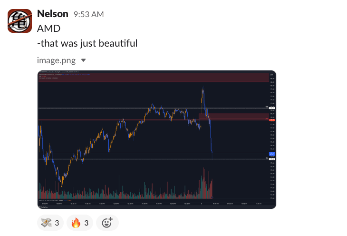Collapse the image.png attachment with the caret

[84, 60]
